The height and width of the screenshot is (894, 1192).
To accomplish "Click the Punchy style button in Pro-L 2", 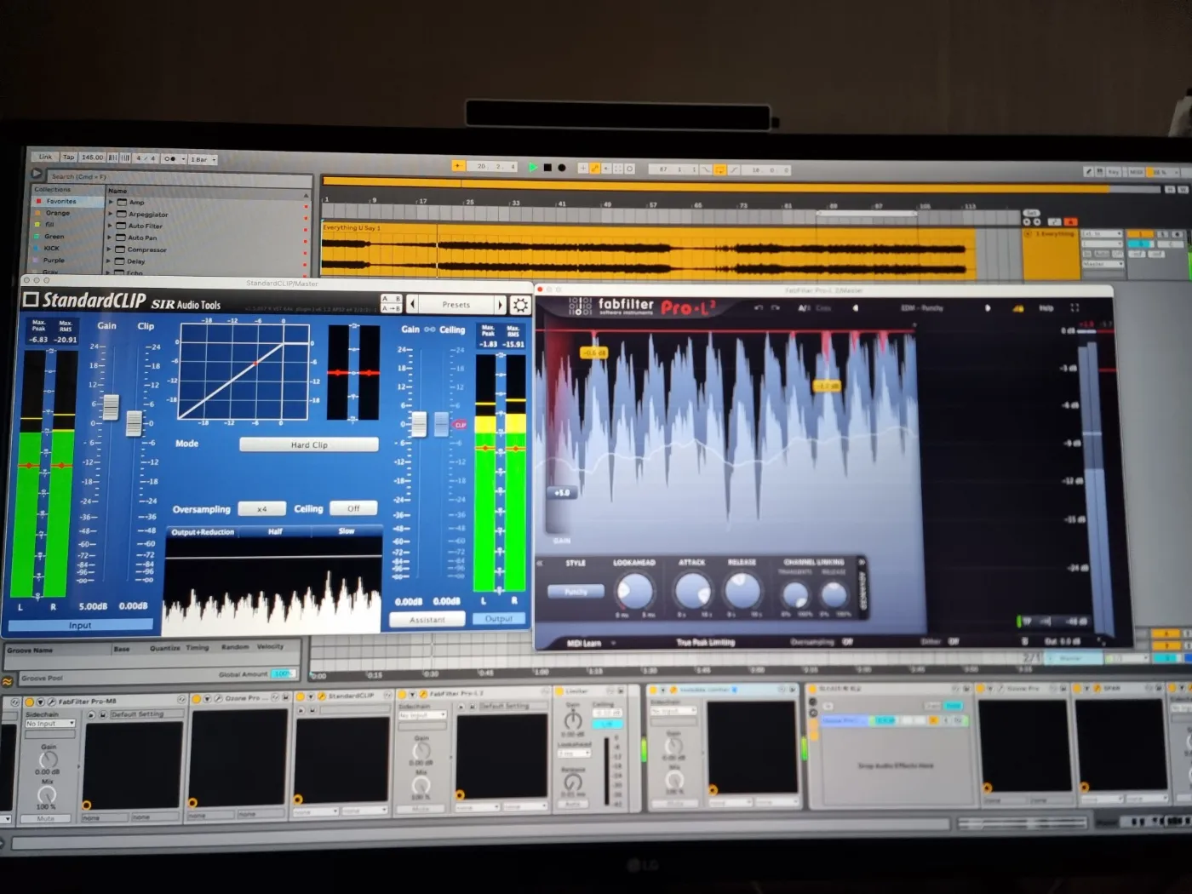I will coord(576,591).
